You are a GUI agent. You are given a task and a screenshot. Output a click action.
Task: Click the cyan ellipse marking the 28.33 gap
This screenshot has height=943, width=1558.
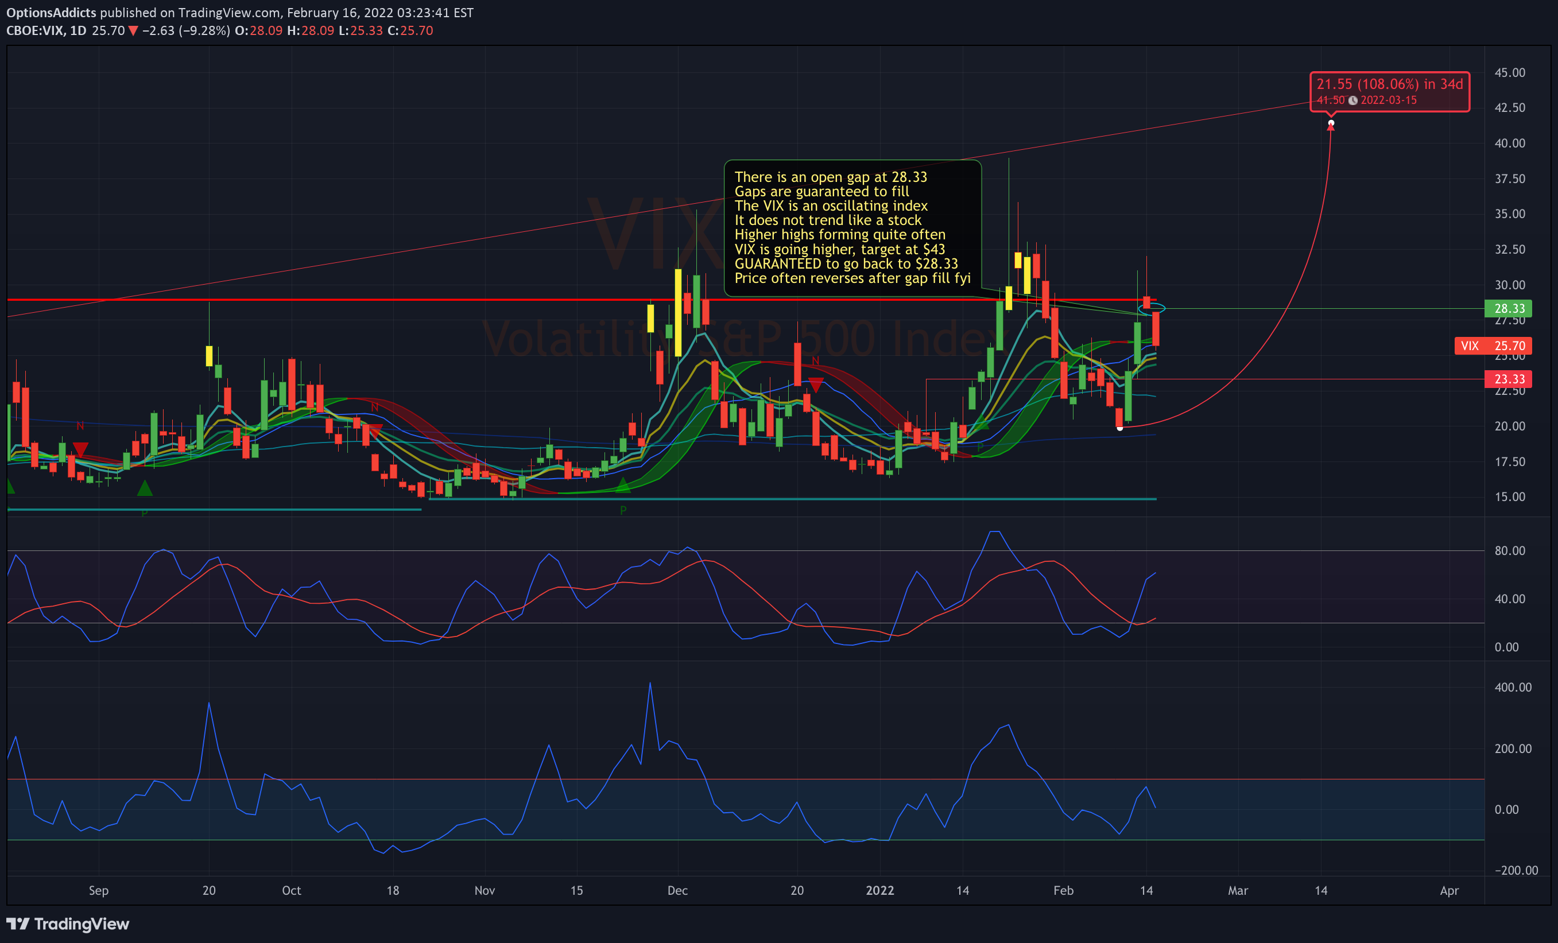1152,308
